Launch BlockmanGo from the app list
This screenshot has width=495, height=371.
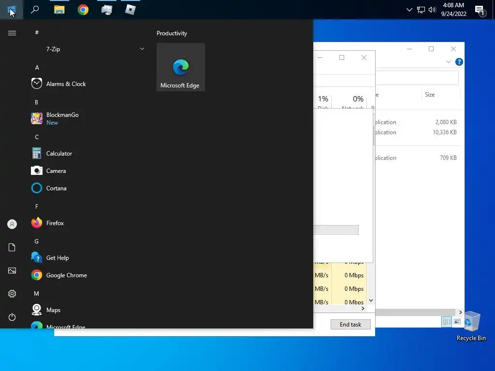tap(88, 119)
